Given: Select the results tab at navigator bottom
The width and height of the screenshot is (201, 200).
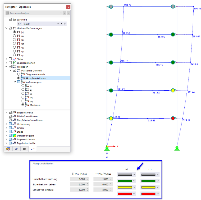Looking at the screenshot, I should point(33,149).
